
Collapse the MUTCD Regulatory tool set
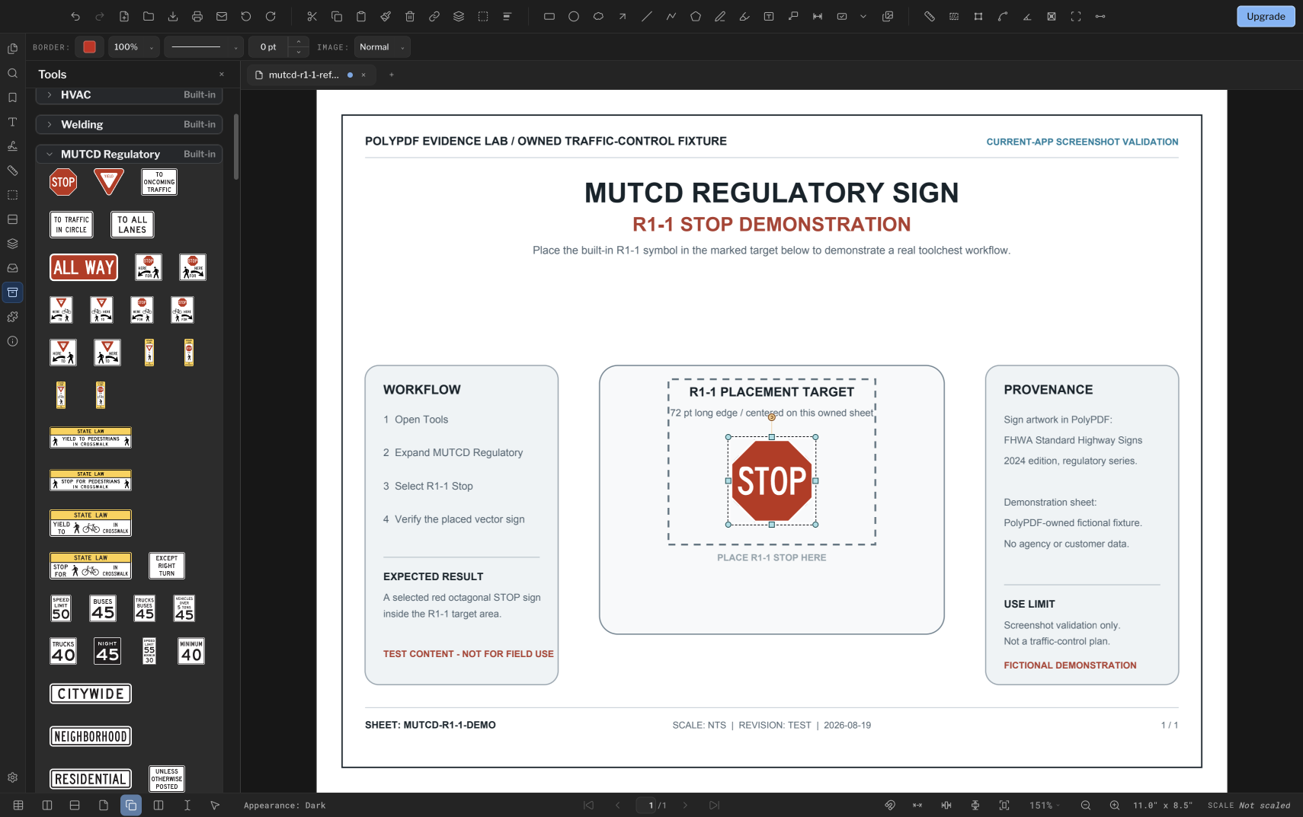[129, 154]
